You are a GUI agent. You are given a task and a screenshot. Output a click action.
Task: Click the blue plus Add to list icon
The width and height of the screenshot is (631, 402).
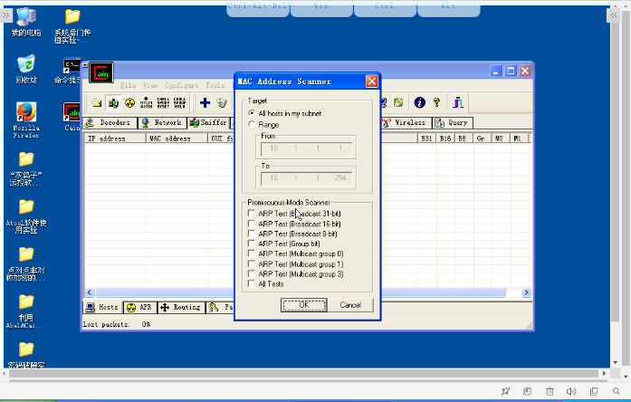[x=205, y=103]
